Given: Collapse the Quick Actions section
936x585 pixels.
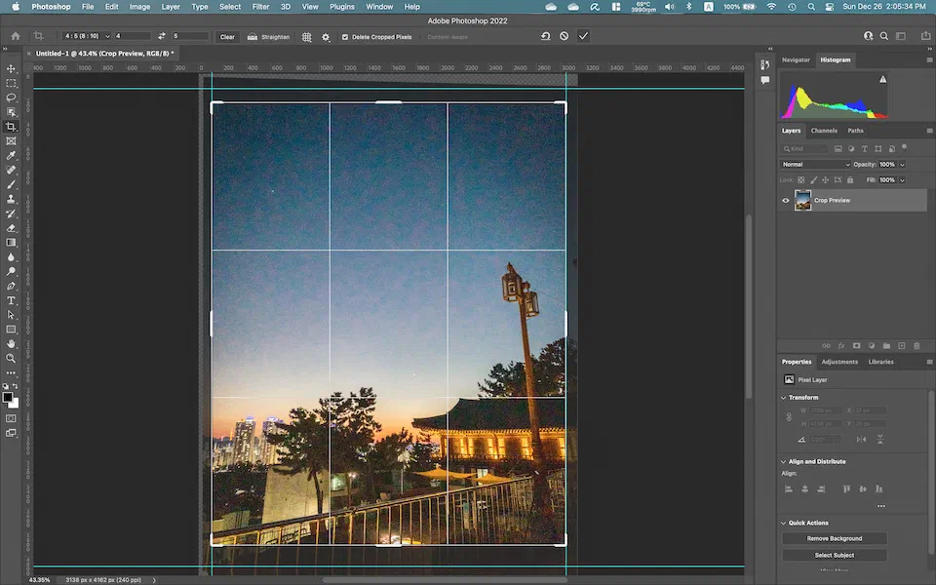Looking at the screenshot, I should [x=783, y=523].
